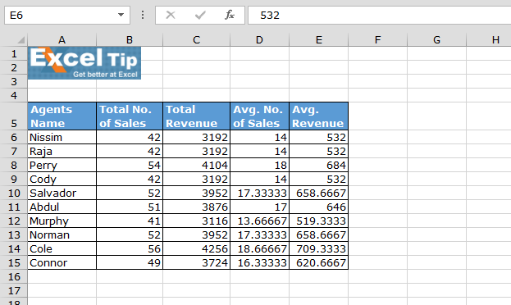Click Murphy's total revenue 3116

196,221
